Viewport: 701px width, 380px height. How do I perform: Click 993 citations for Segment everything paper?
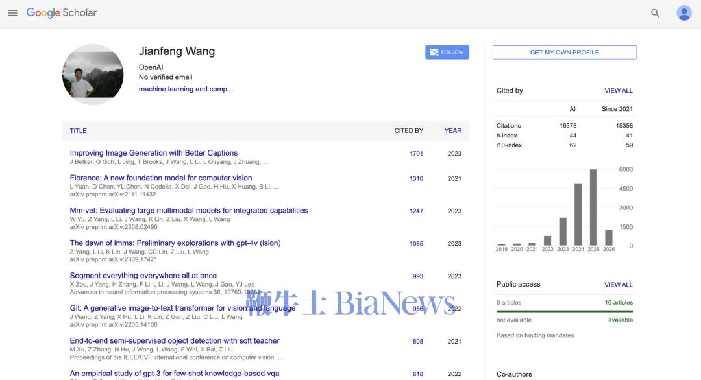coord(417,276)
